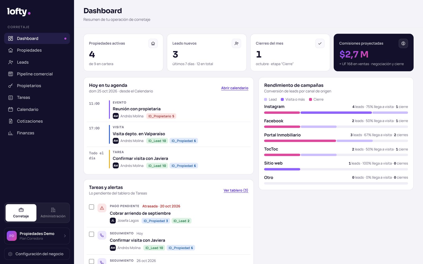
Task: Click the Pipeline comercial board icon
Action: tap(11, 74)
